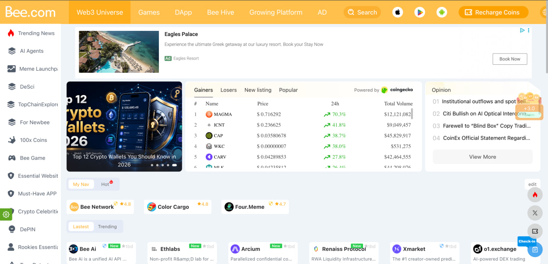Open the CoinEx Official Statement opinion
This screenshot has width=548, height=264.
click(487, 138)
